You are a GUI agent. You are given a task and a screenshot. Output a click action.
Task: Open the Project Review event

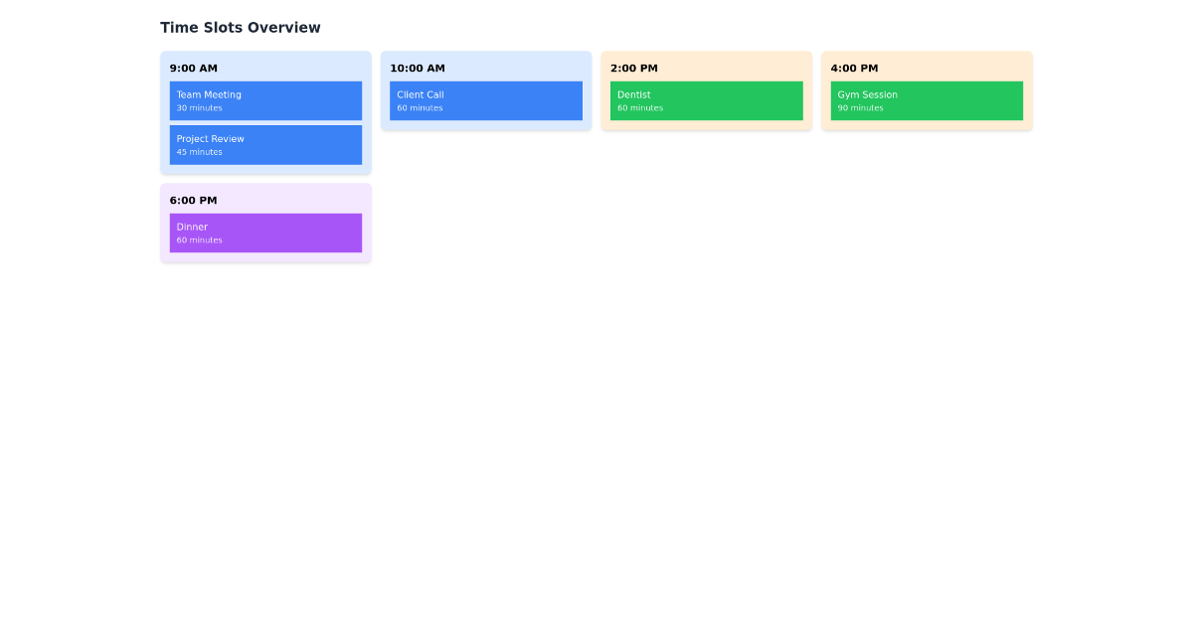tap(265, 144)
